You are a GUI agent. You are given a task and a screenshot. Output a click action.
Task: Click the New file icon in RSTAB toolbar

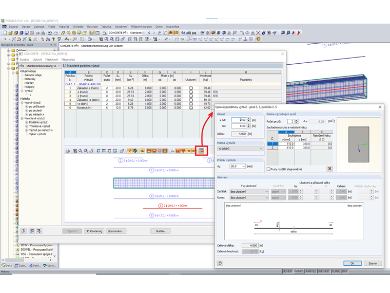pos(5,33)
